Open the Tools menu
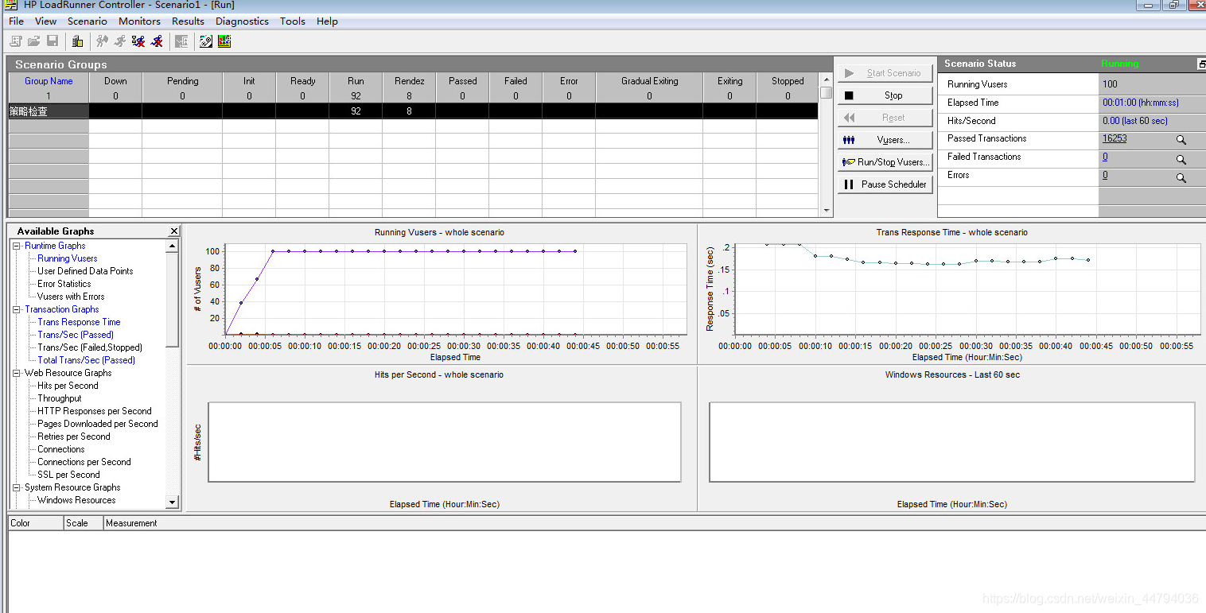The image size is (1206, 613). pos(293,21)
